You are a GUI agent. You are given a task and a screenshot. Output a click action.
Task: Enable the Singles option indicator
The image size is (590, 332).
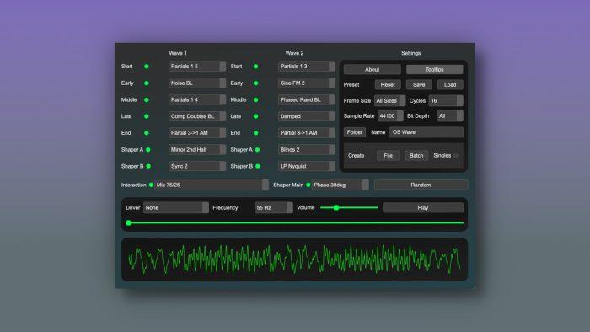[x=456, y=156]
